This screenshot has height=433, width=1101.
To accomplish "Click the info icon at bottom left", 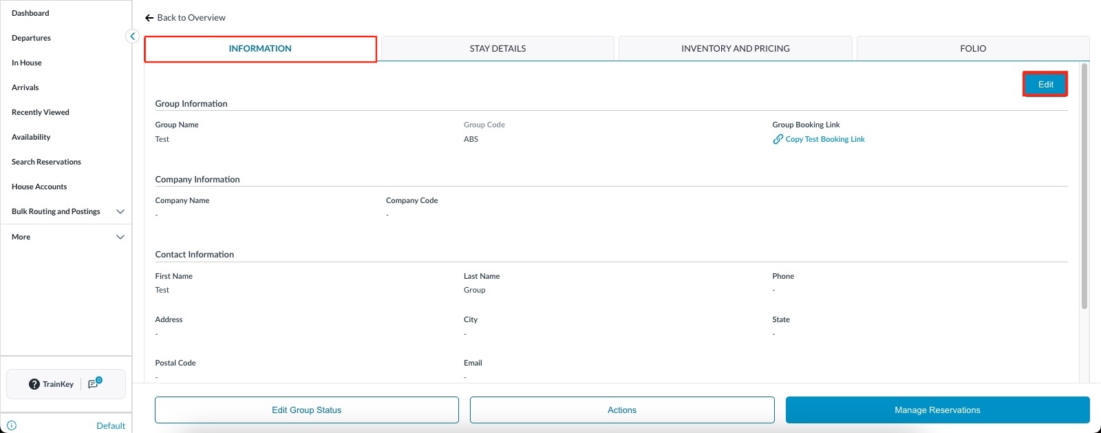I will [12, 425].
